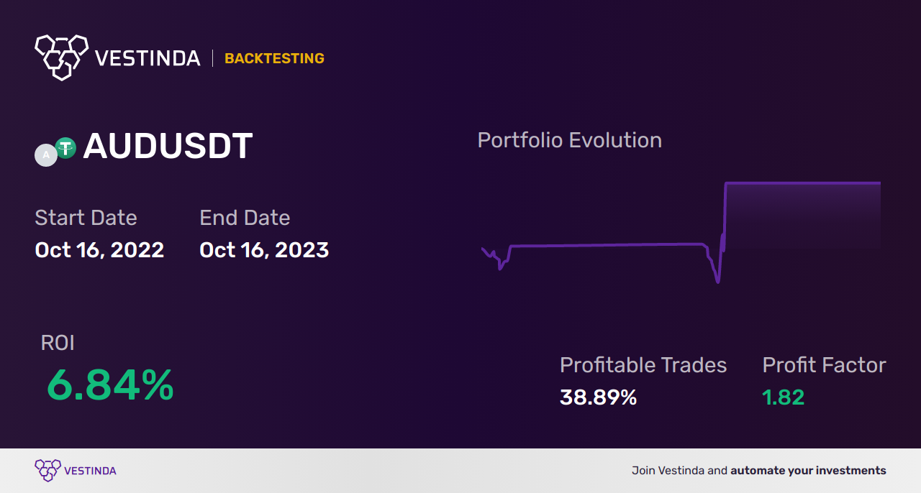Select the Profit Factor label

824,365
